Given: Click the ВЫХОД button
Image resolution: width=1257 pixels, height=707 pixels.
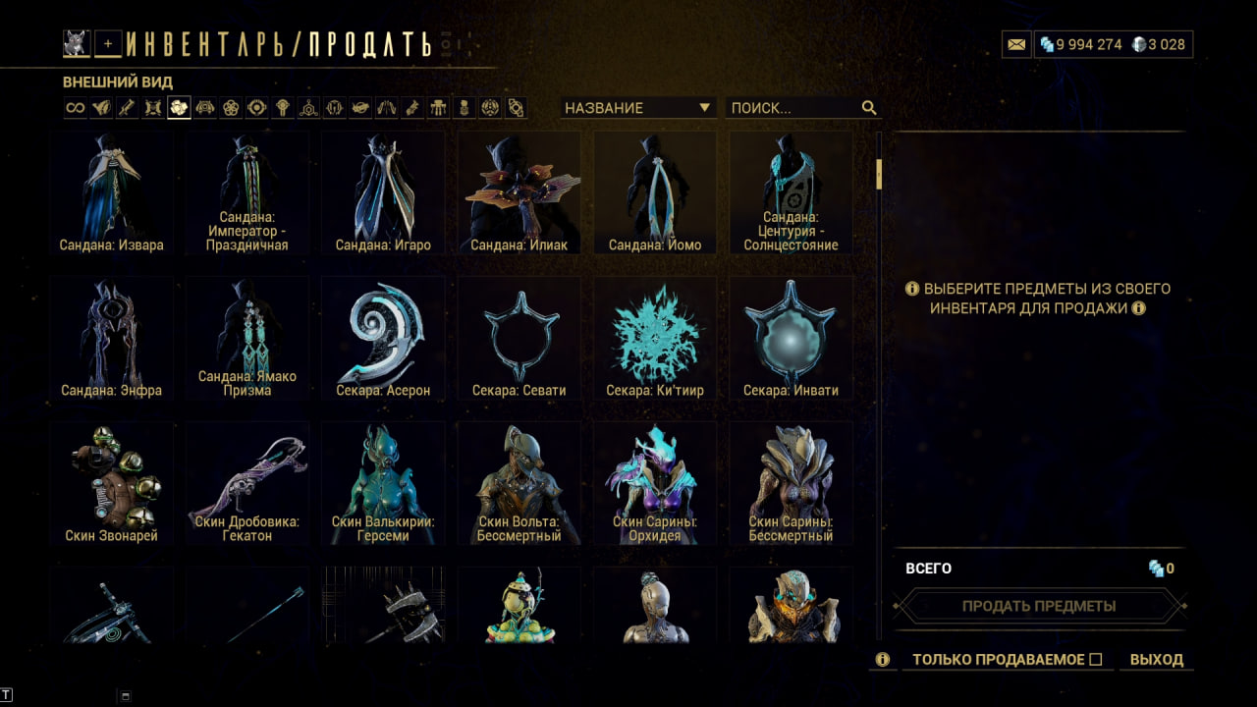Looking at the screenshot, I should pos(1157,660).
